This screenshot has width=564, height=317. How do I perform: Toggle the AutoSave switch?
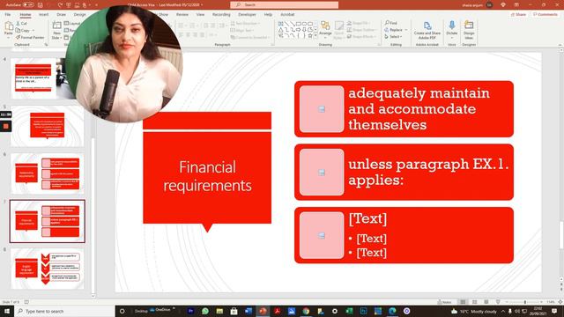coord(28,5)
